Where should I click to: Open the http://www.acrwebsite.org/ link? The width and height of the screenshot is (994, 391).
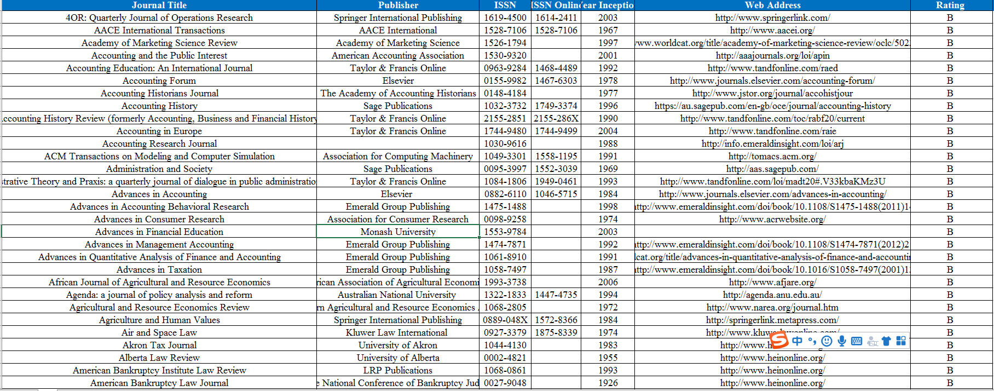tap(772, 219)
